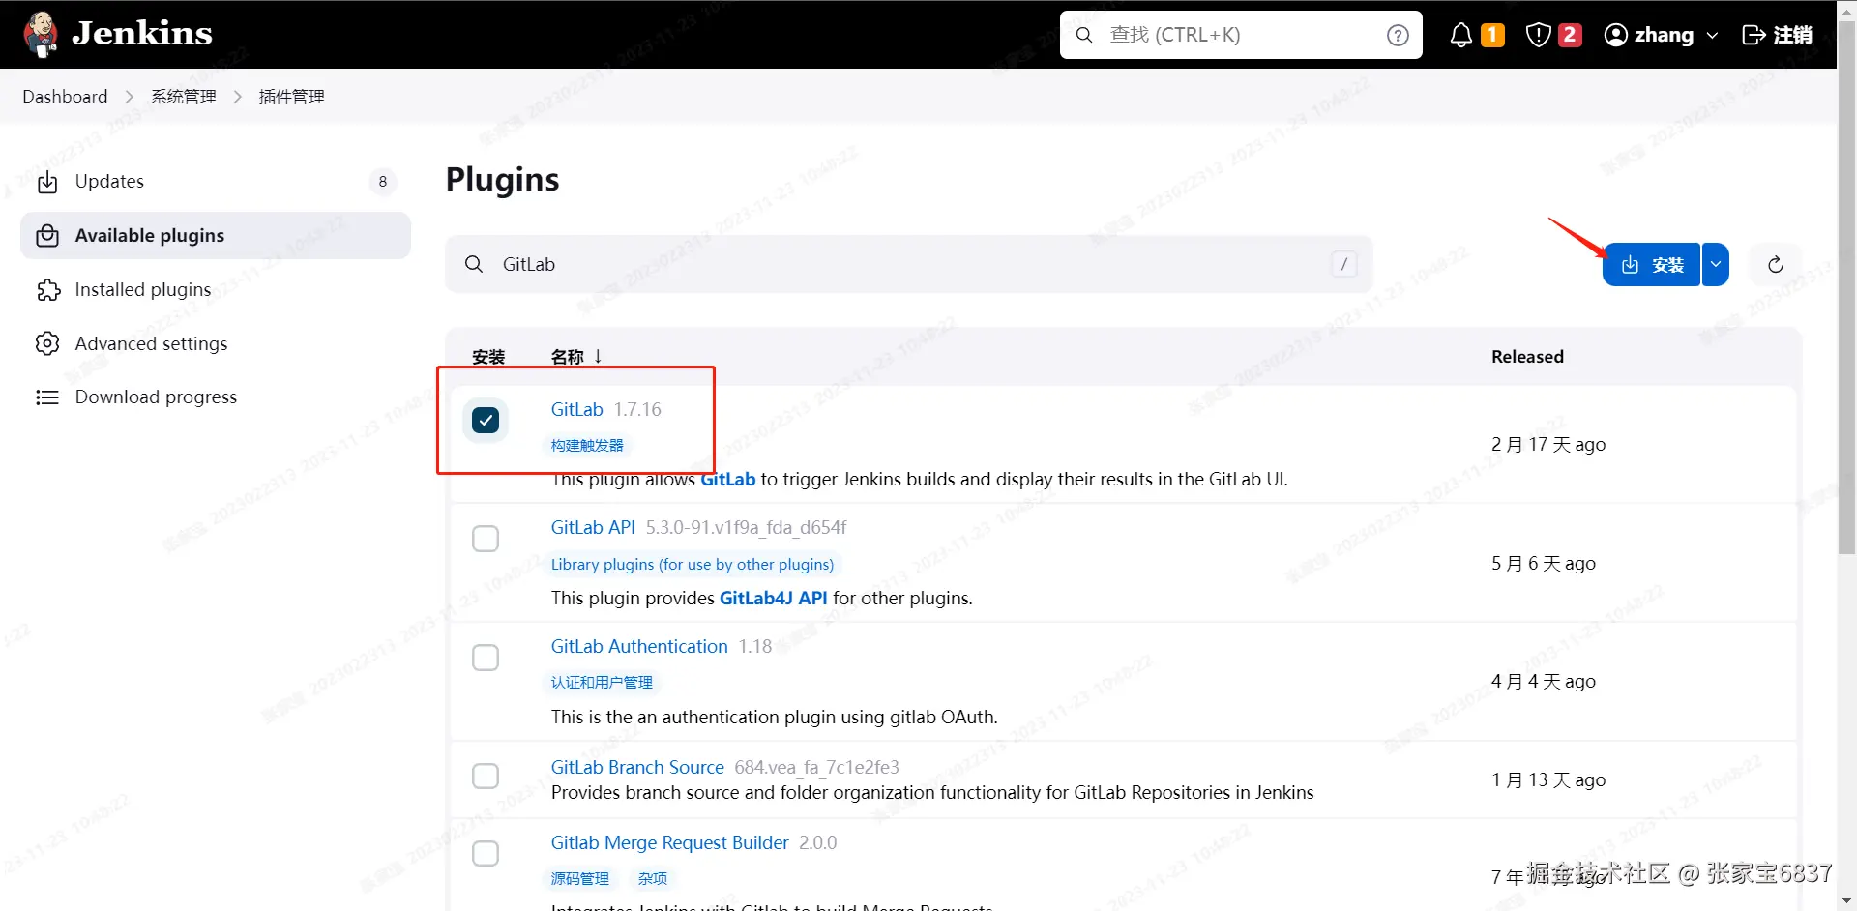Click the magnifier icon in the header search
The width and height of the screenshot is (1857, 911).
(1084, 35)
